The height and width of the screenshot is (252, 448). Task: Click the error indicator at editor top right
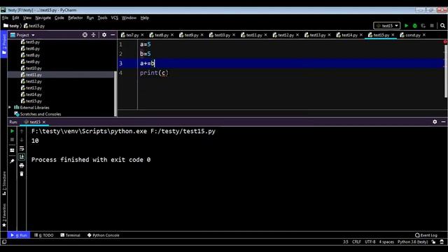click(x=445, y=42)
